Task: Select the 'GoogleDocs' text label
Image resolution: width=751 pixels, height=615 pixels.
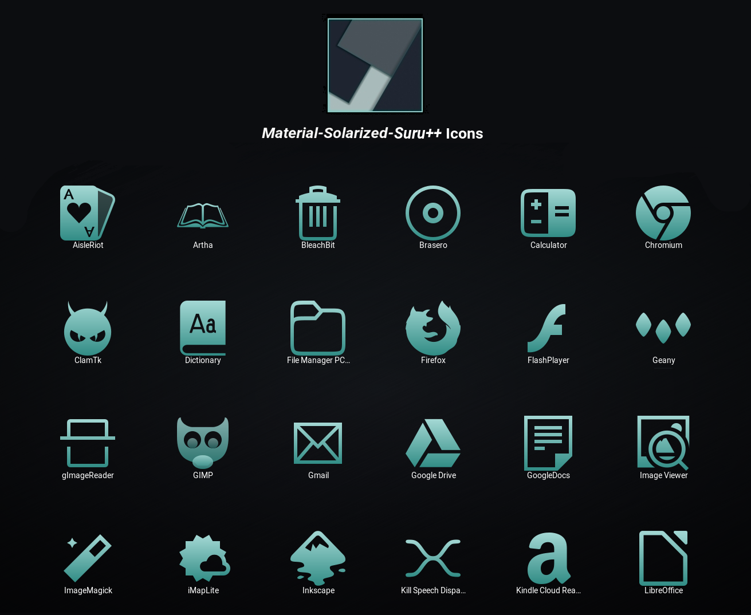Action: 548,475
